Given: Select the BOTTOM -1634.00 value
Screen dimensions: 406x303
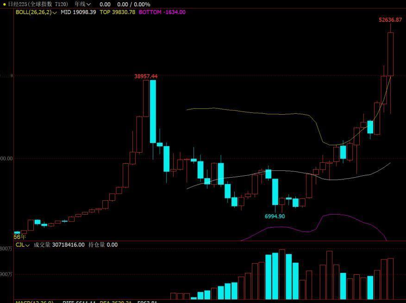Looking at the screenshot, I should pos(162,12).
